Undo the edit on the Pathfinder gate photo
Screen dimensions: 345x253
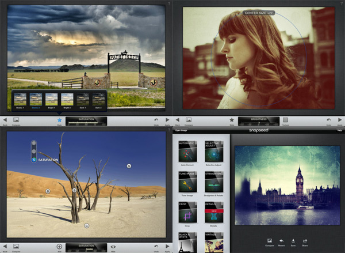pos(156,120)
